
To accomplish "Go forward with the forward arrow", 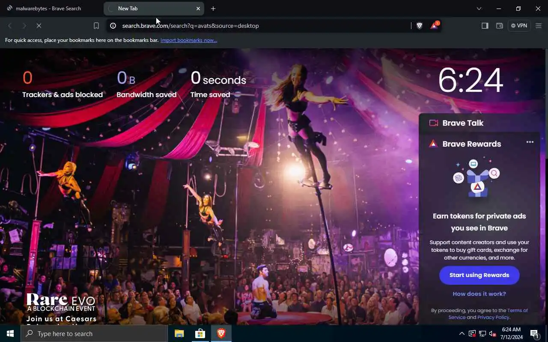I will tap(24, 26).
